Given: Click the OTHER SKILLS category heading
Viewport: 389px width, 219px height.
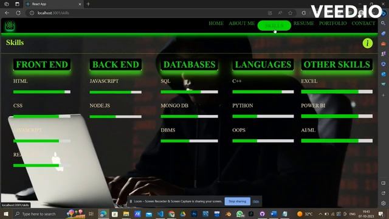Looking at the screenshot, I should coord(337,64).
